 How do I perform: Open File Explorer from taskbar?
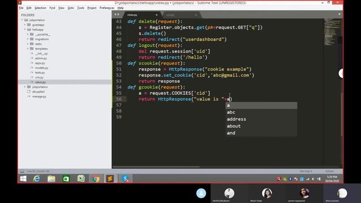pos(51,179)
